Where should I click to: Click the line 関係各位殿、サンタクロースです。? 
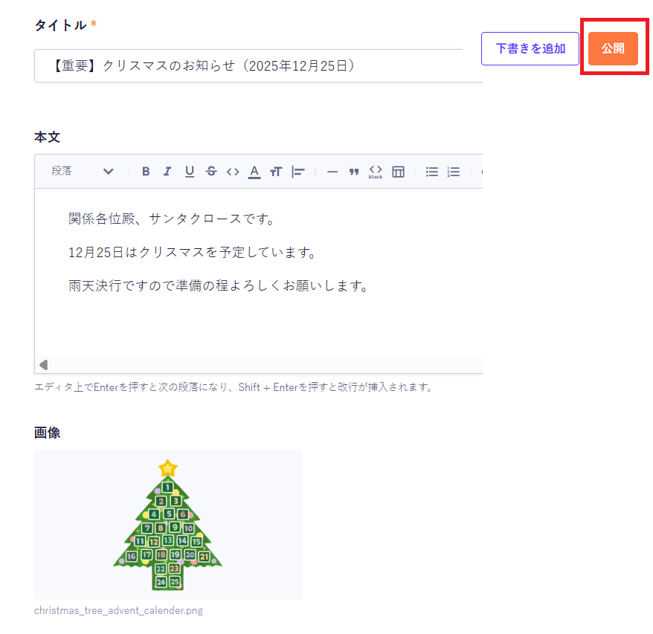point(172,219)
